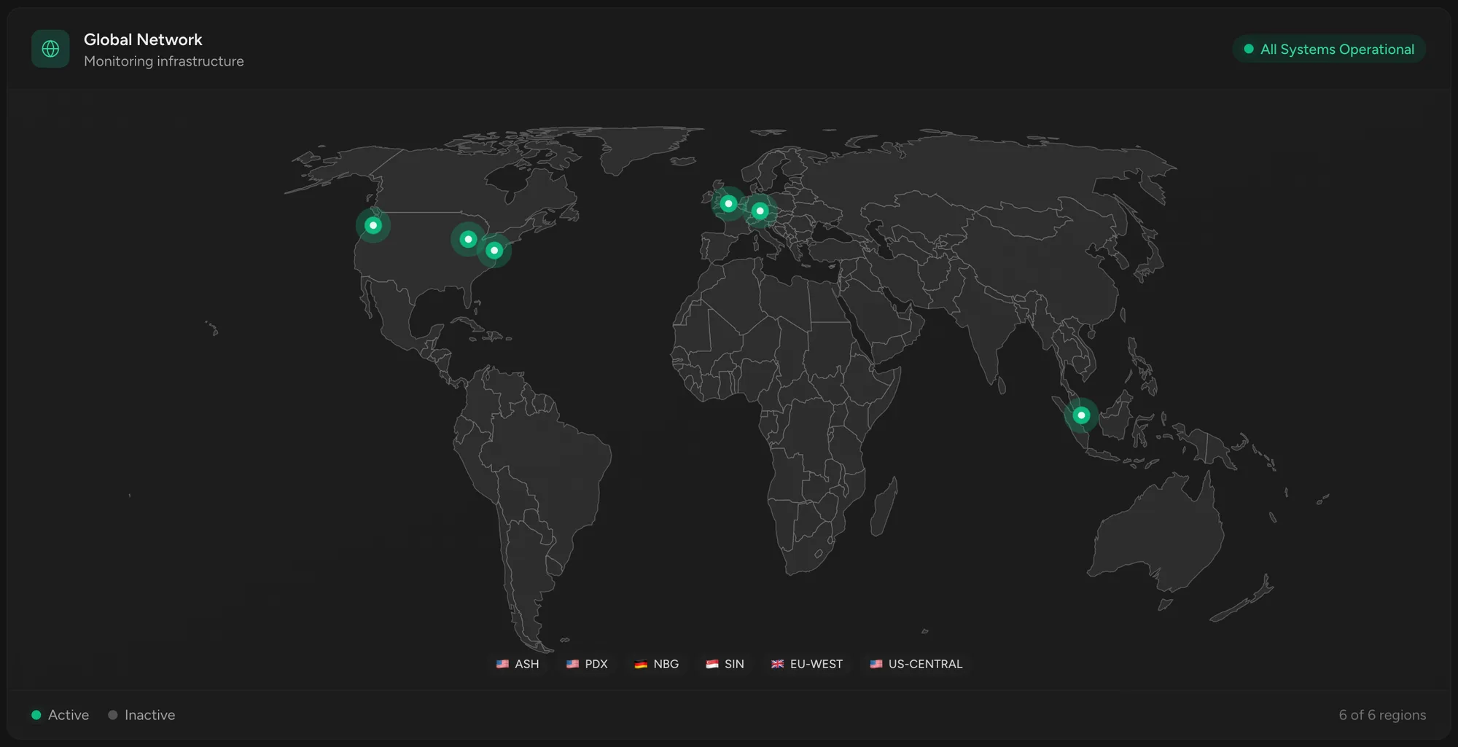Select the Ashburn marker on the US east coast
This screenshot has width=1458, height=747.
(x=494, y=251)
